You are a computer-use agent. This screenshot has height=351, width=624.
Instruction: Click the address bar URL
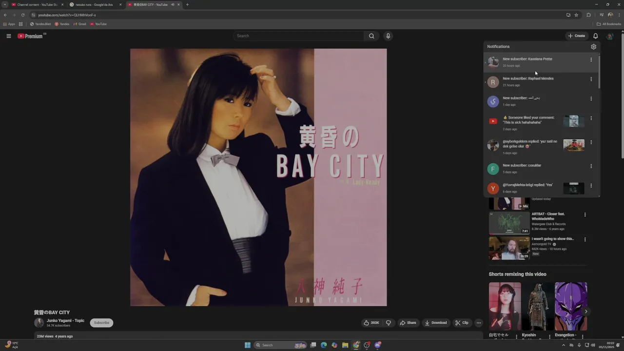tap(67, 15)
